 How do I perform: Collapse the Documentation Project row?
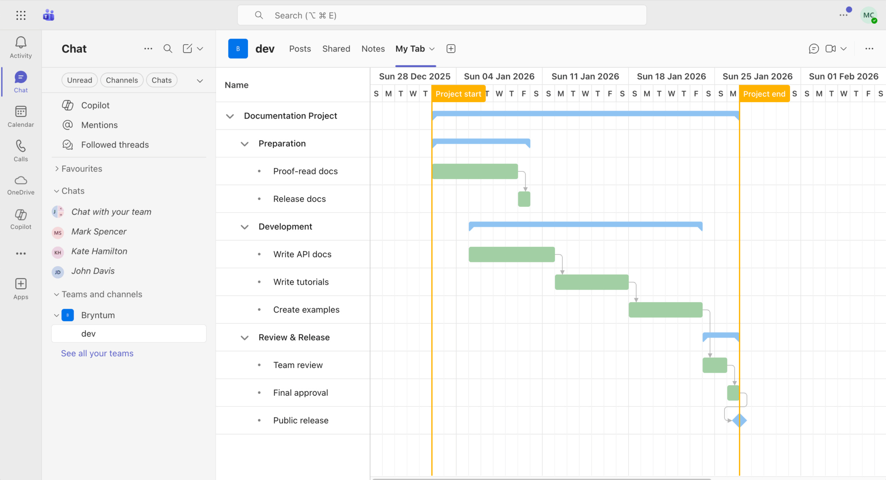(x=230, y=116)
